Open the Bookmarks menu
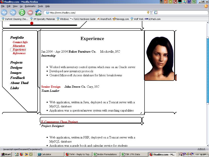 (30, 6)
